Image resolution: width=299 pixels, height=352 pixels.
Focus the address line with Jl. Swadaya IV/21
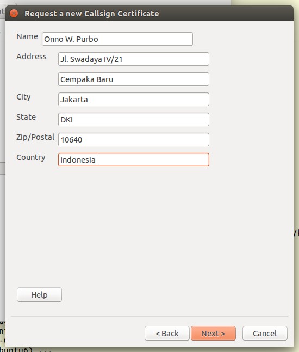pyautogui.click(x=134, y=59)
